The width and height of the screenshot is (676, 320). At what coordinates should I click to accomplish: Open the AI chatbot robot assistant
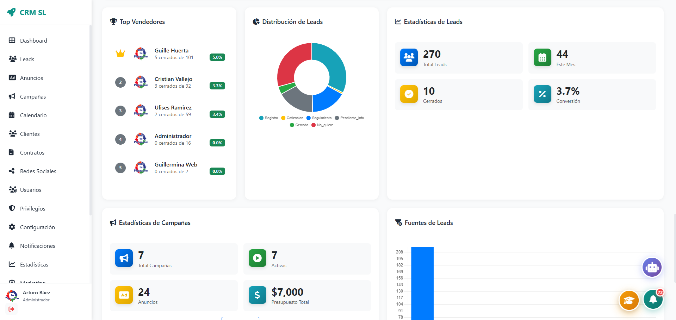(x=652, y=267)
